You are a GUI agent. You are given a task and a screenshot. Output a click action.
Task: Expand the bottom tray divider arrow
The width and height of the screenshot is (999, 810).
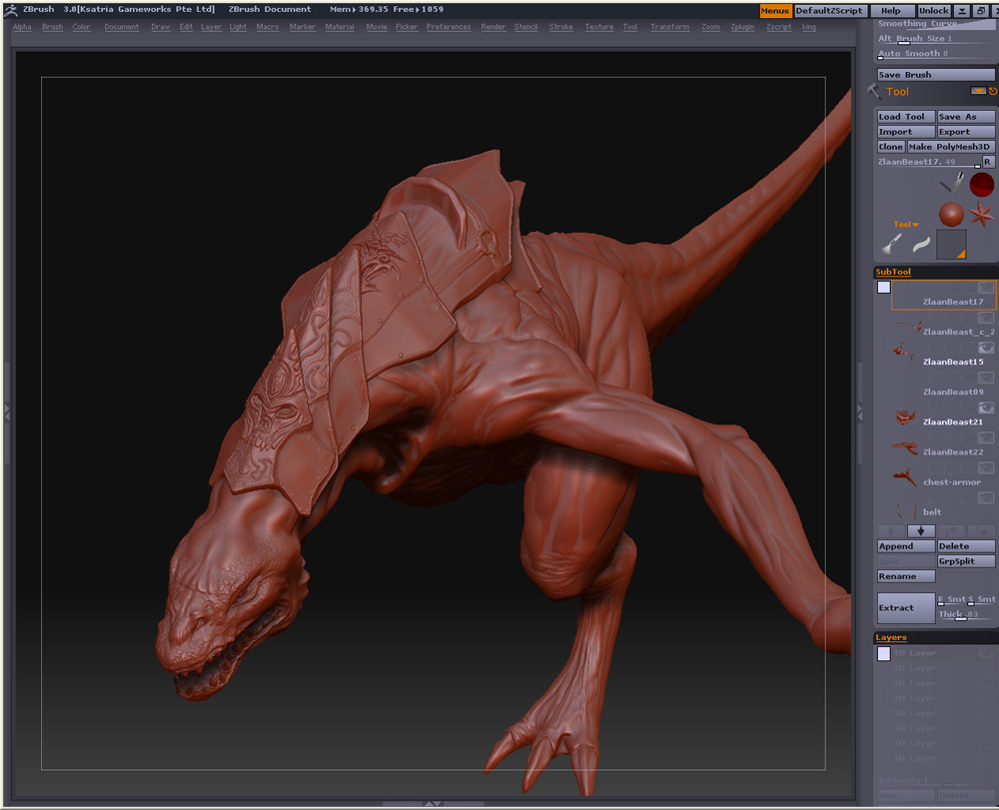[433, 804]
